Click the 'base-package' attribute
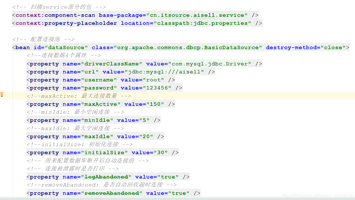 (121, 15)
